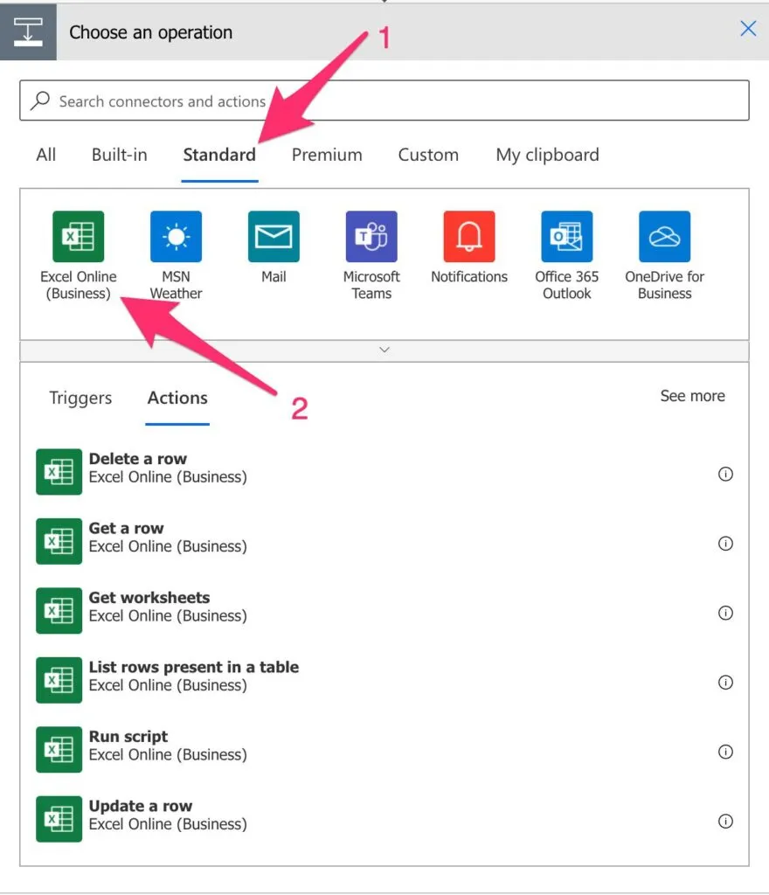
Task: View info icon for Run script action
Action: click(724, 752)
